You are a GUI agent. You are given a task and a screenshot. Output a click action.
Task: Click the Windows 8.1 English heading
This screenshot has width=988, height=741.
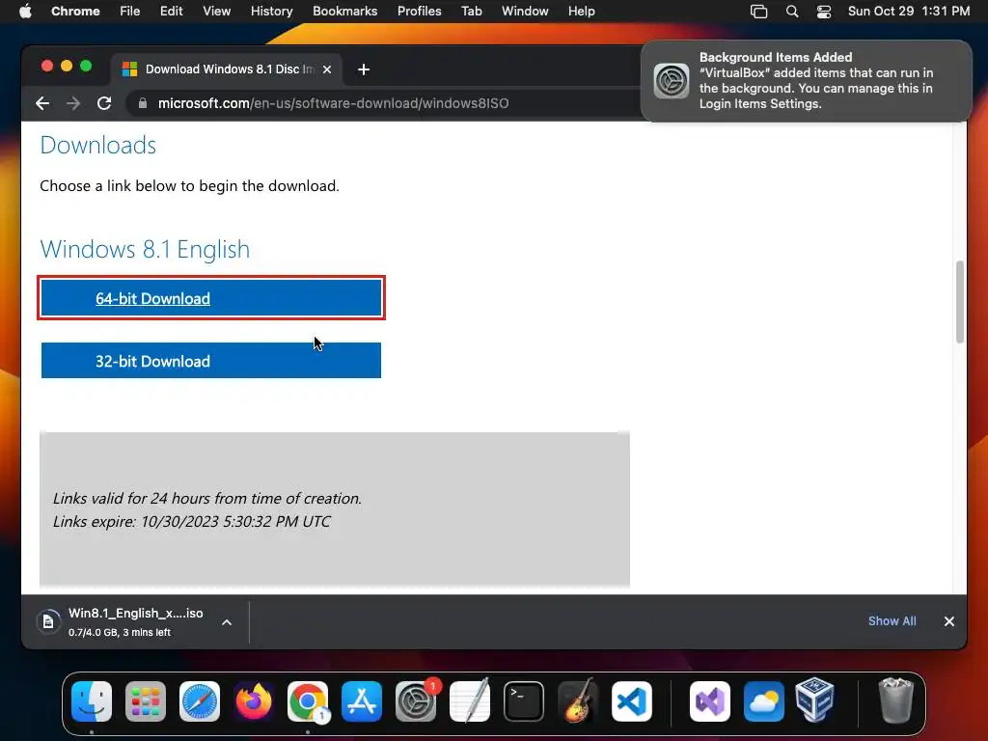pos(145,250)
